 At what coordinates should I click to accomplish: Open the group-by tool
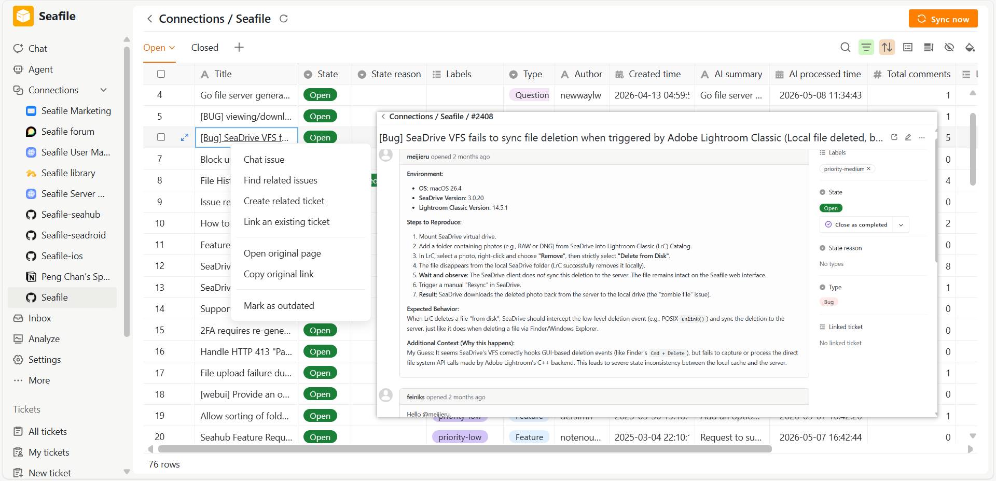tap(908, 47)
